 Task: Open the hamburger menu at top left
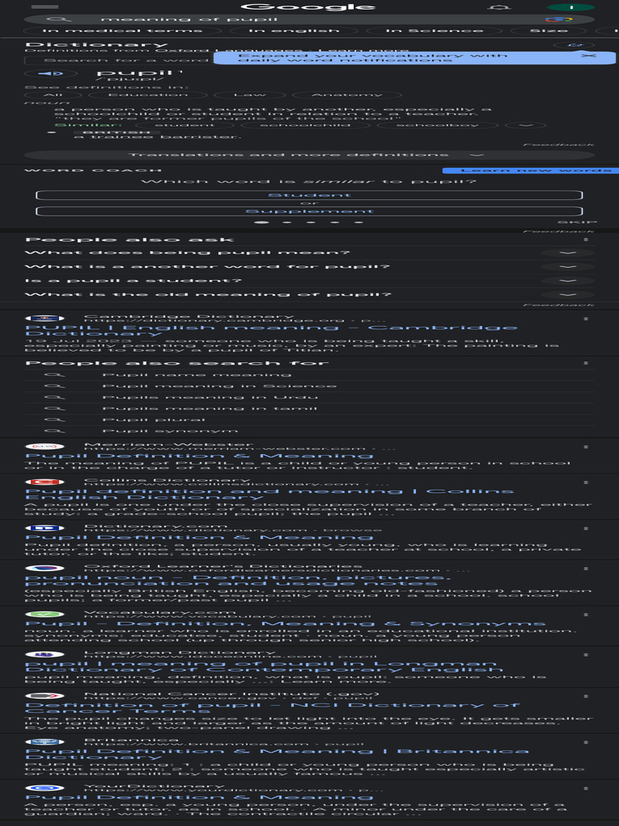pos(45,6)
